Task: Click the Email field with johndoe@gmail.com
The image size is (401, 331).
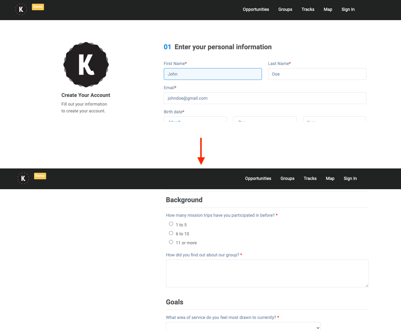Action: coord(265,98)
